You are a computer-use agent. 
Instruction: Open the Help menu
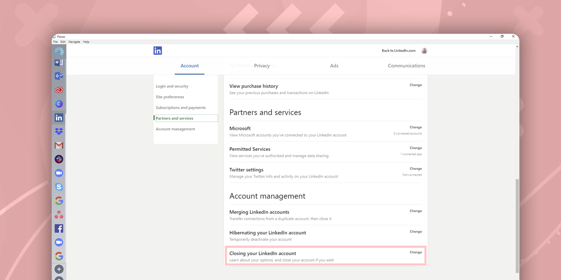pos(86,42)
